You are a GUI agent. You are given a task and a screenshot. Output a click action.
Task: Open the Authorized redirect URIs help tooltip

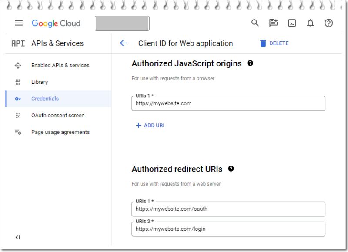click(x=231, y=169)
